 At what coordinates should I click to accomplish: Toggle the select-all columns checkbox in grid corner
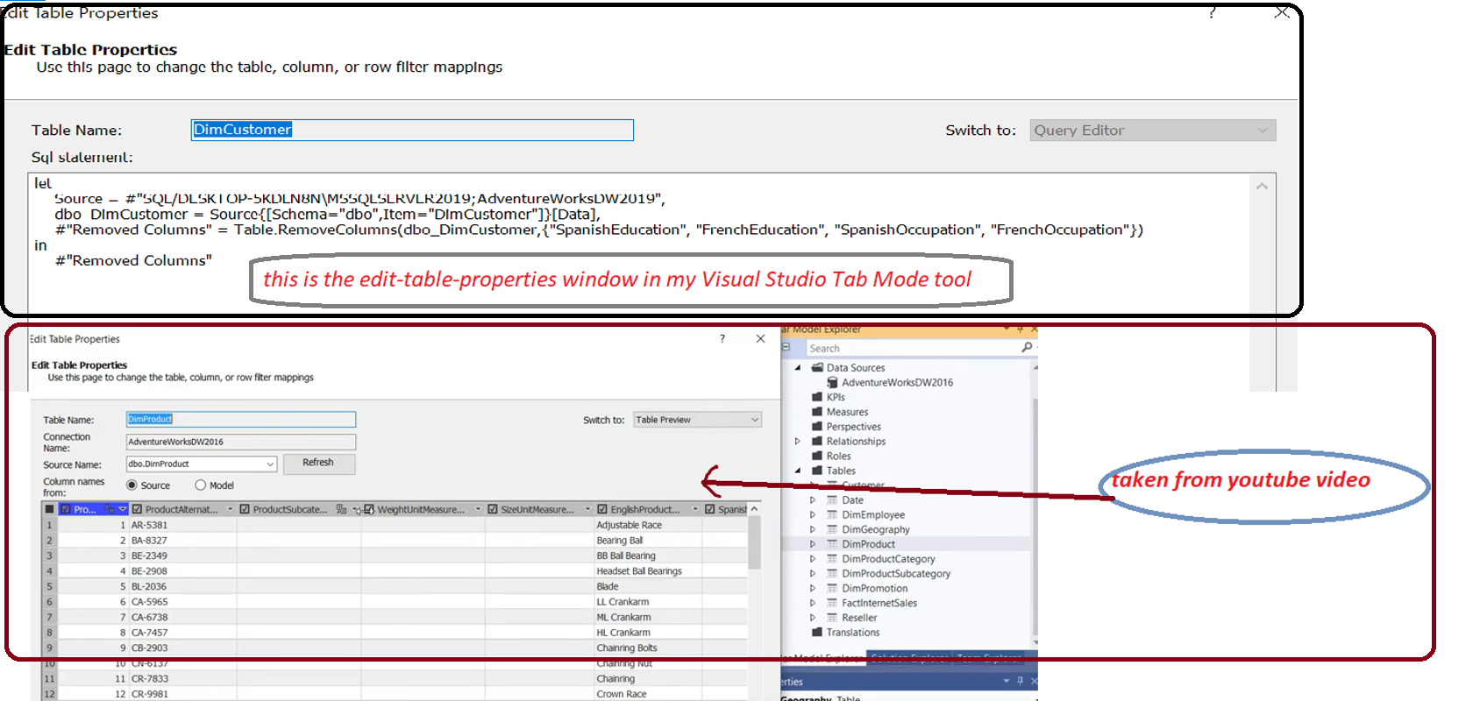coord(49,509)
